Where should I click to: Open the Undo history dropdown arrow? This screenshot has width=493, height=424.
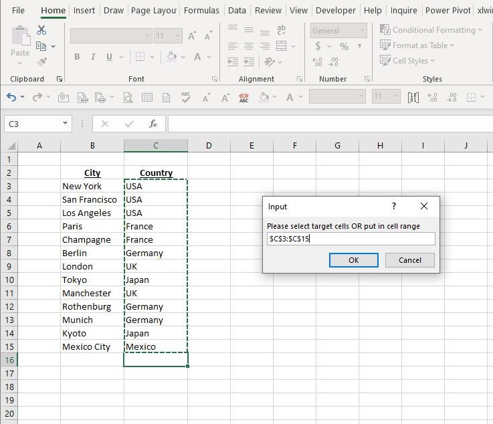[22, 97]
